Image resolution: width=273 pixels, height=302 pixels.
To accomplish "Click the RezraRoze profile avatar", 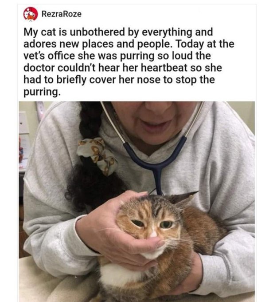I will tap(31, 14).
